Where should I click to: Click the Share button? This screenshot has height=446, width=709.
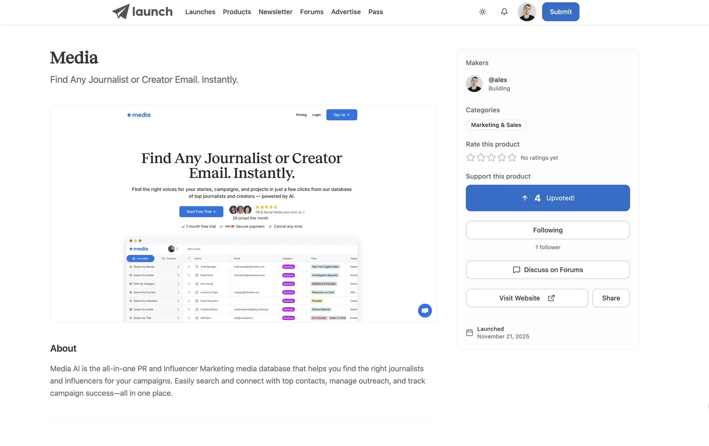tap(611, 298)
